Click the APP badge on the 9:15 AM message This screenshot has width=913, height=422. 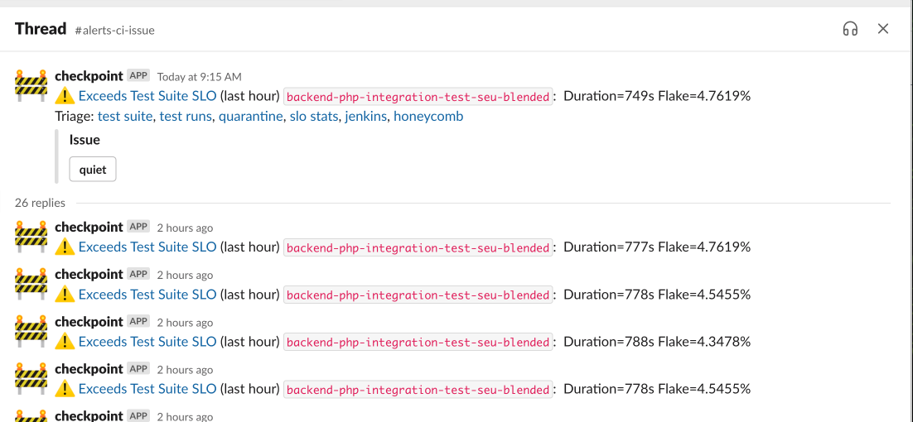tap(138, 75)
